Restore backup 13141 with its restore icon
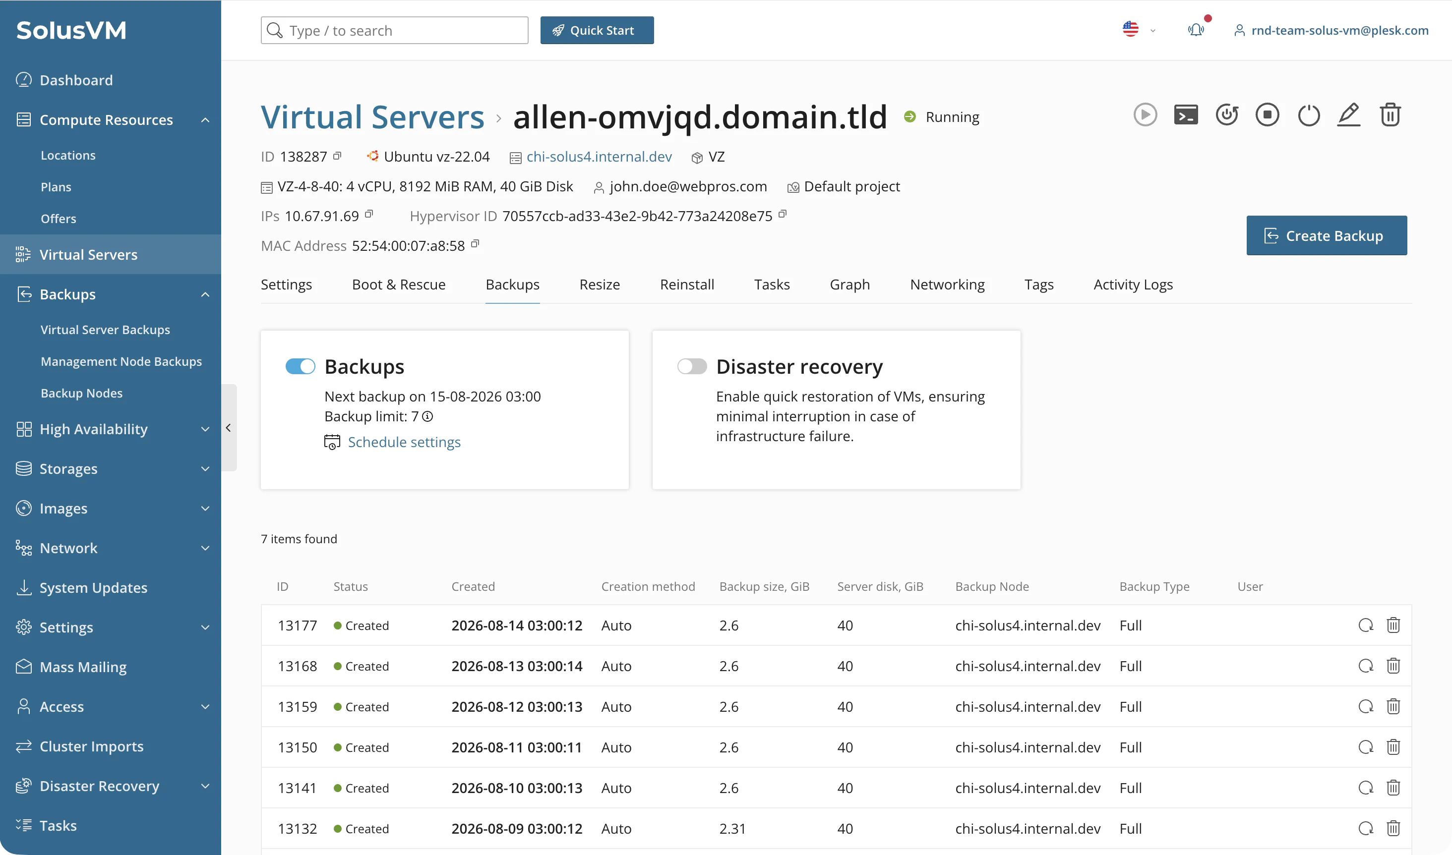Image resolution: width=1452 pixels, height=855 pixels. click(1366, 788)
